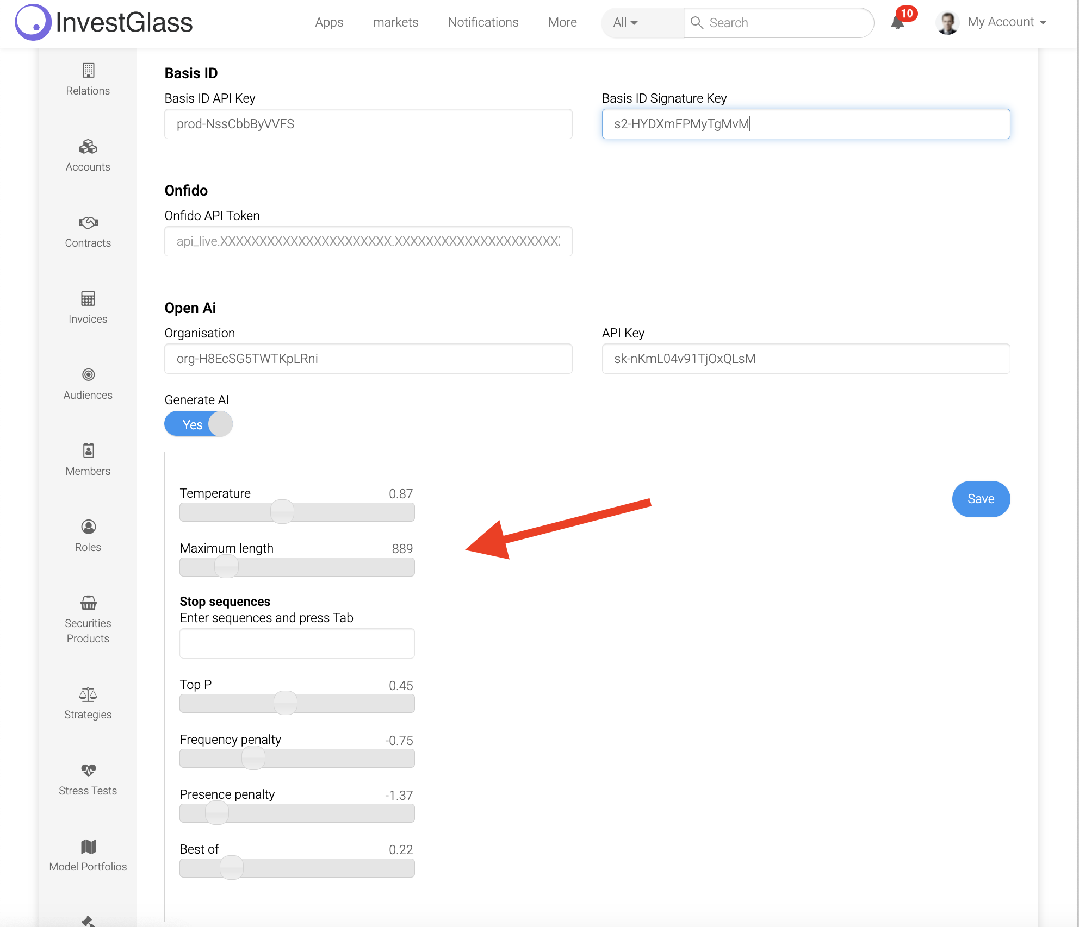Open the Strategies balance scale icon
The width and height of the screenshot is (1079, 927).
pos(88,694)
